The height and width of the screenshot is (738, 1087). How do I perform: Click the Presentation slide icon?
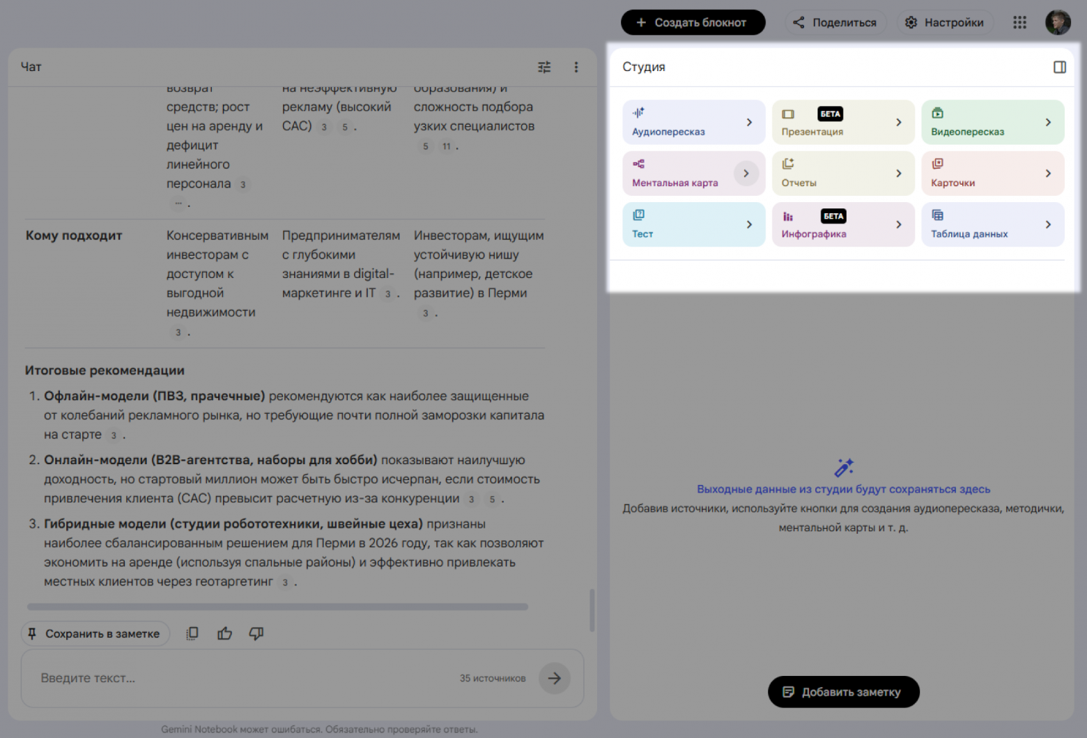point(788,114)
